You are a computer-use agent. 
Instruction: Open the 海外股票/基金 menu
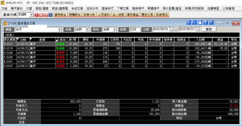coord(172,8)
